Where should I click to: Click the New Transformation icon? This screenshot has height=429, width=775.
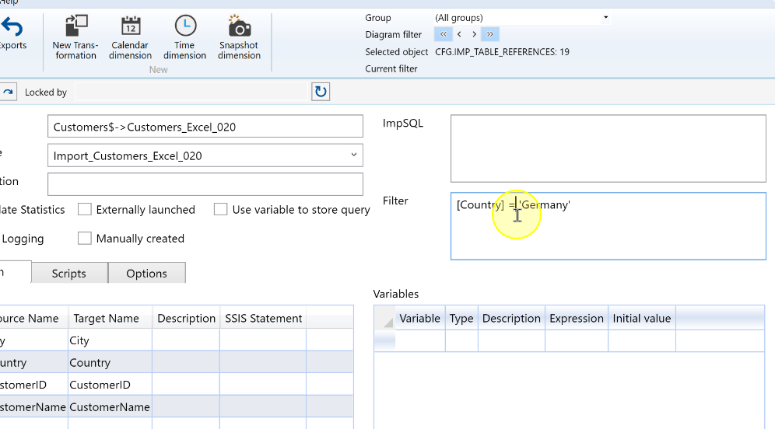(x=75, y=26)
